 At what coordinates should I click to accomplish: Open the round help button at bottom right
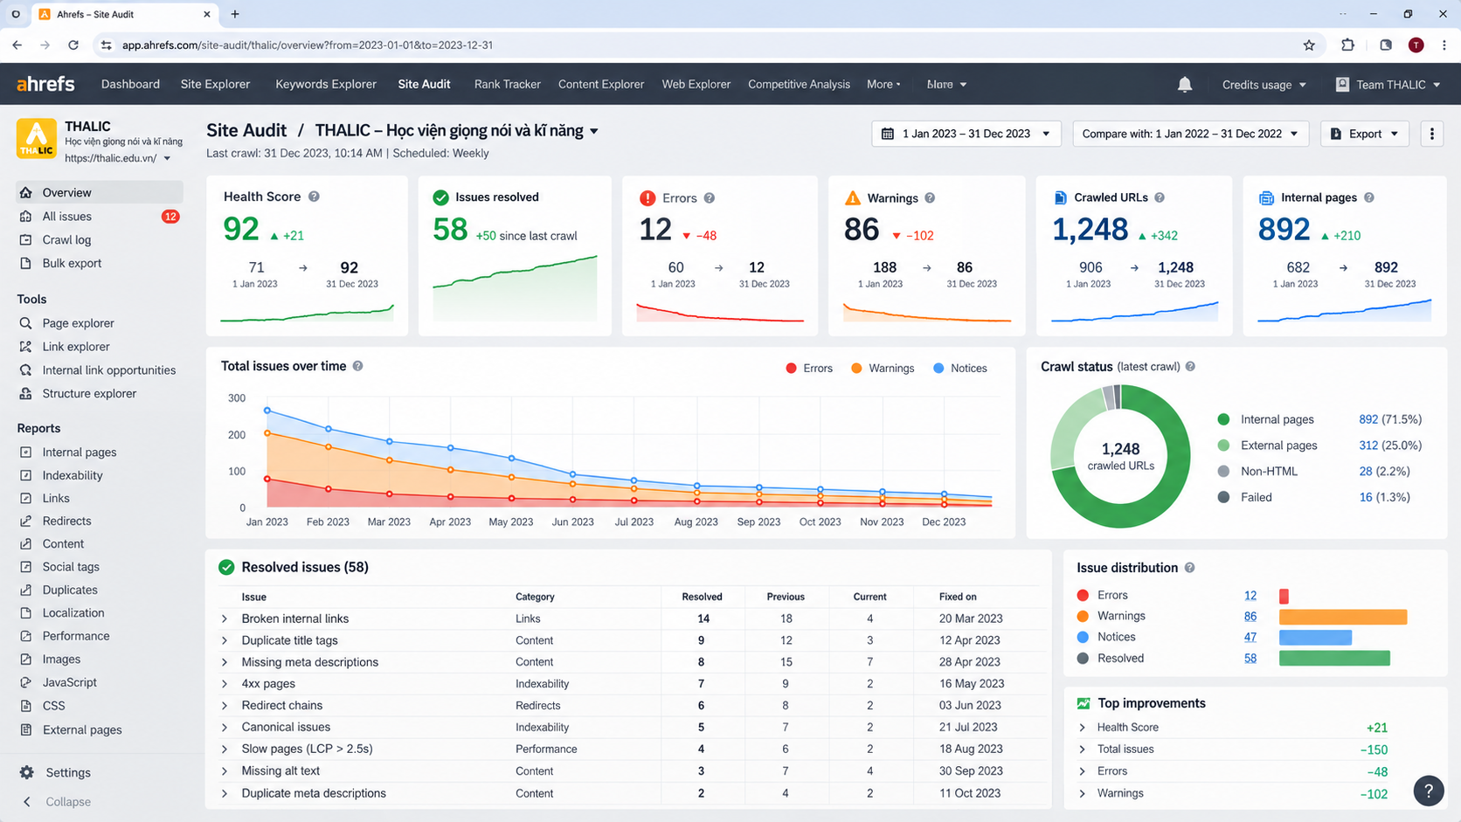[x=1429, y=791]
